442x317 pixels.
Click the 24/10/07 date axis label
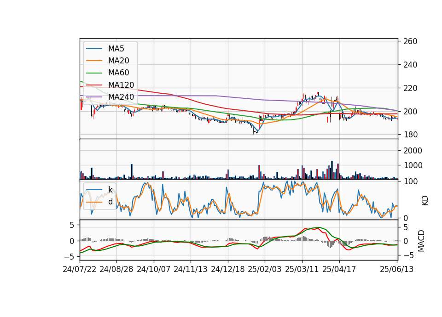click(x=154, y=269)
